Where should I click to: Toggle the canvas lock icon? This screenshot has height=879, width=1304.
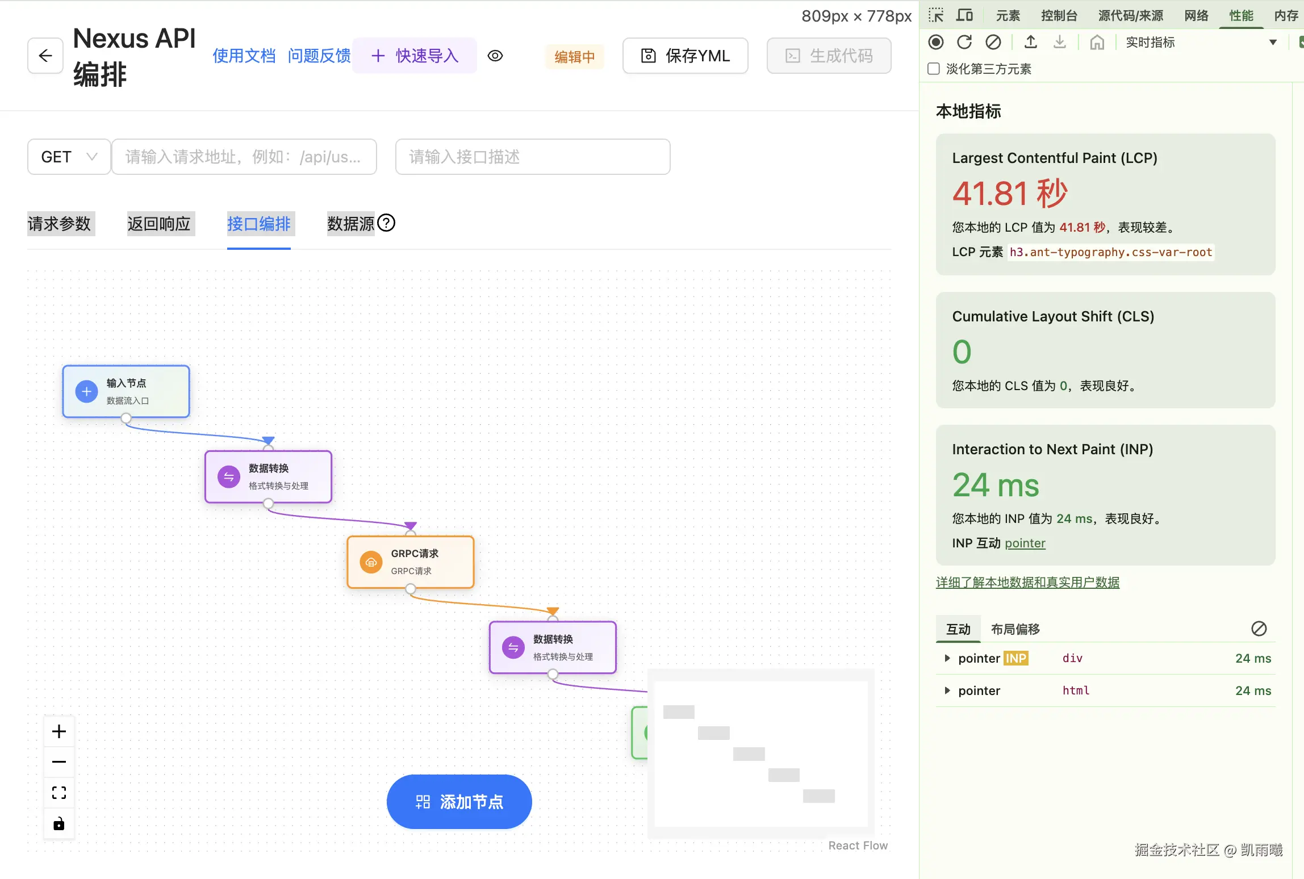pyautogui.click(x=59, y=824)
